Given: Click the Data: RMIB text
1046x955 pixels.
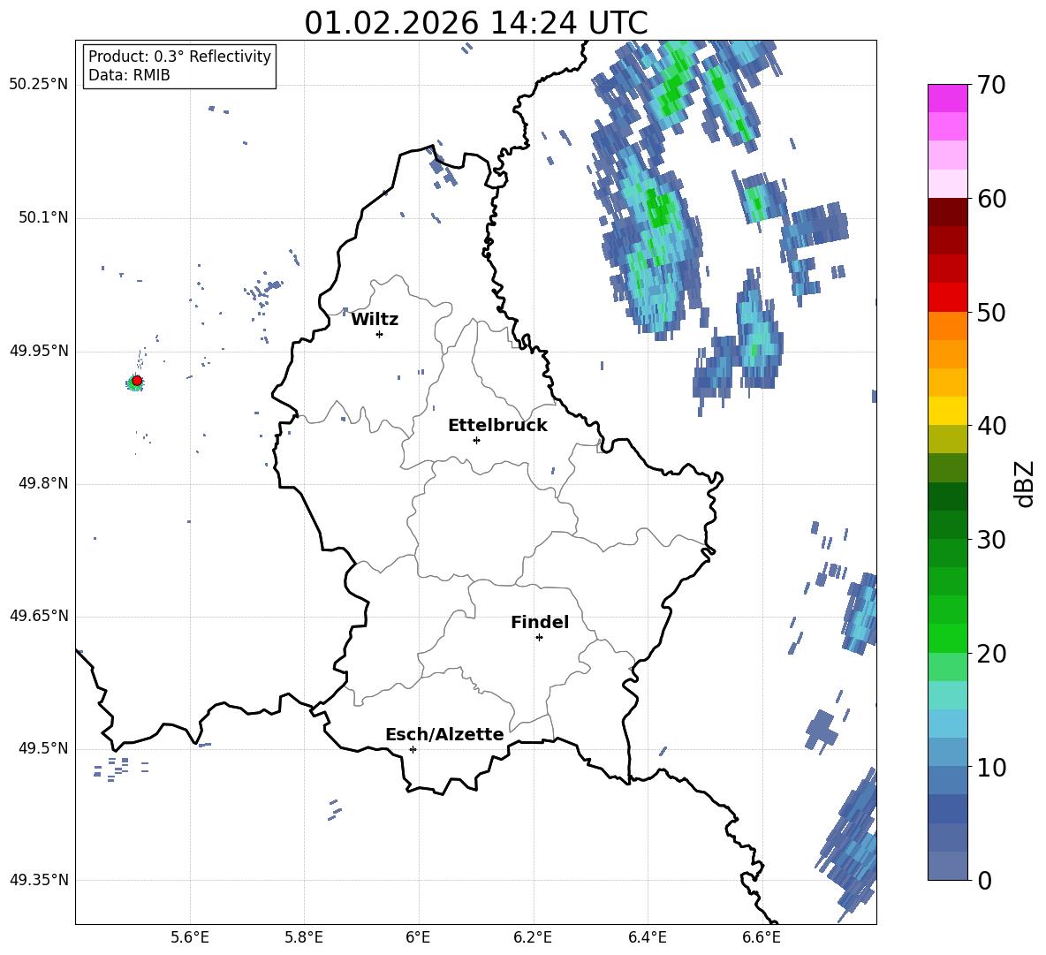Looking at the screenshot, I should click(129, 75).
